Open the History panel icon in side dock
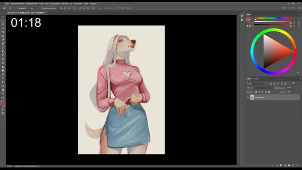This screenshot has width=302, height=170. [242, 16]
